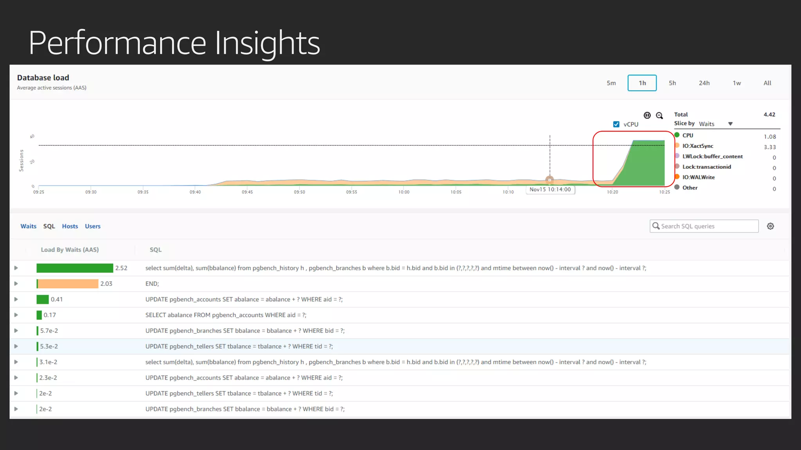Select the 1h time range
The height and width of the screenshot is (450, 801).
pyautogui.click(x=642, y=83)
